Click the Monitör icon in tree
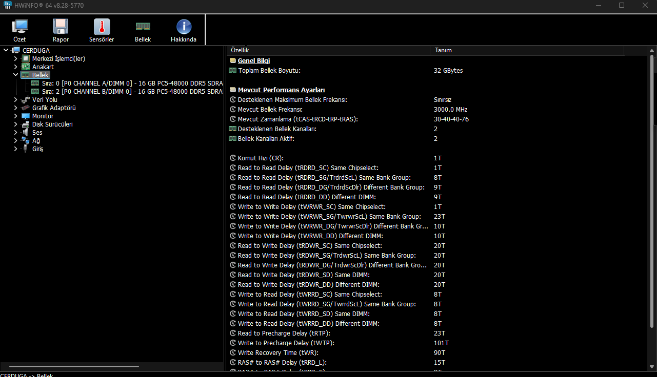The image size is (657, 377). (26, 116)
